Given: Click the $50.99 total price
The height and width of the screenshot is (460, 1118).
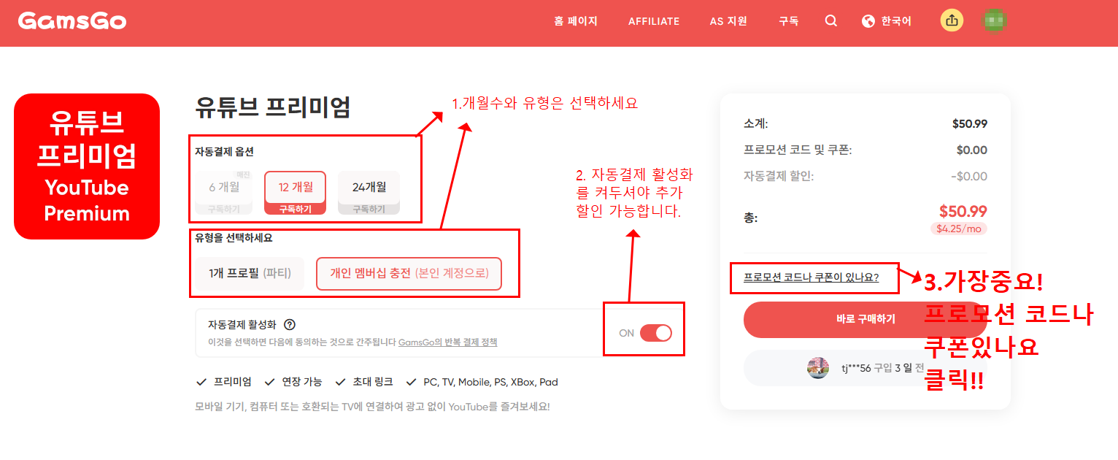Looking at the screenshot, I should pyautogui.click(x=963, y=212).
